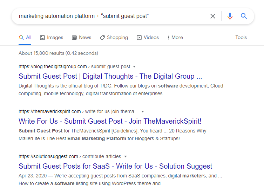Expand dropdown arrow next to solutionsuggest.com URL
The image size is (264, 195).
click(126, 156)
